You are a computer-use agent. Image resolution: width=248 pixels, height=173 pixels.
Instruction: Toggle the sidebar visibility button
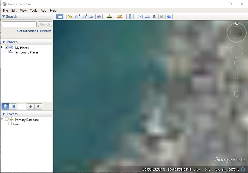(60, 16)
